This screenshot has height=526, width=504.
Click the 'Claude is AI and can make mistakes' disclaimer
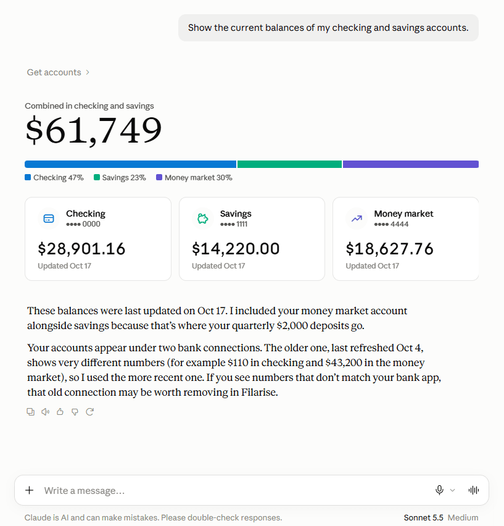[153, 517]
